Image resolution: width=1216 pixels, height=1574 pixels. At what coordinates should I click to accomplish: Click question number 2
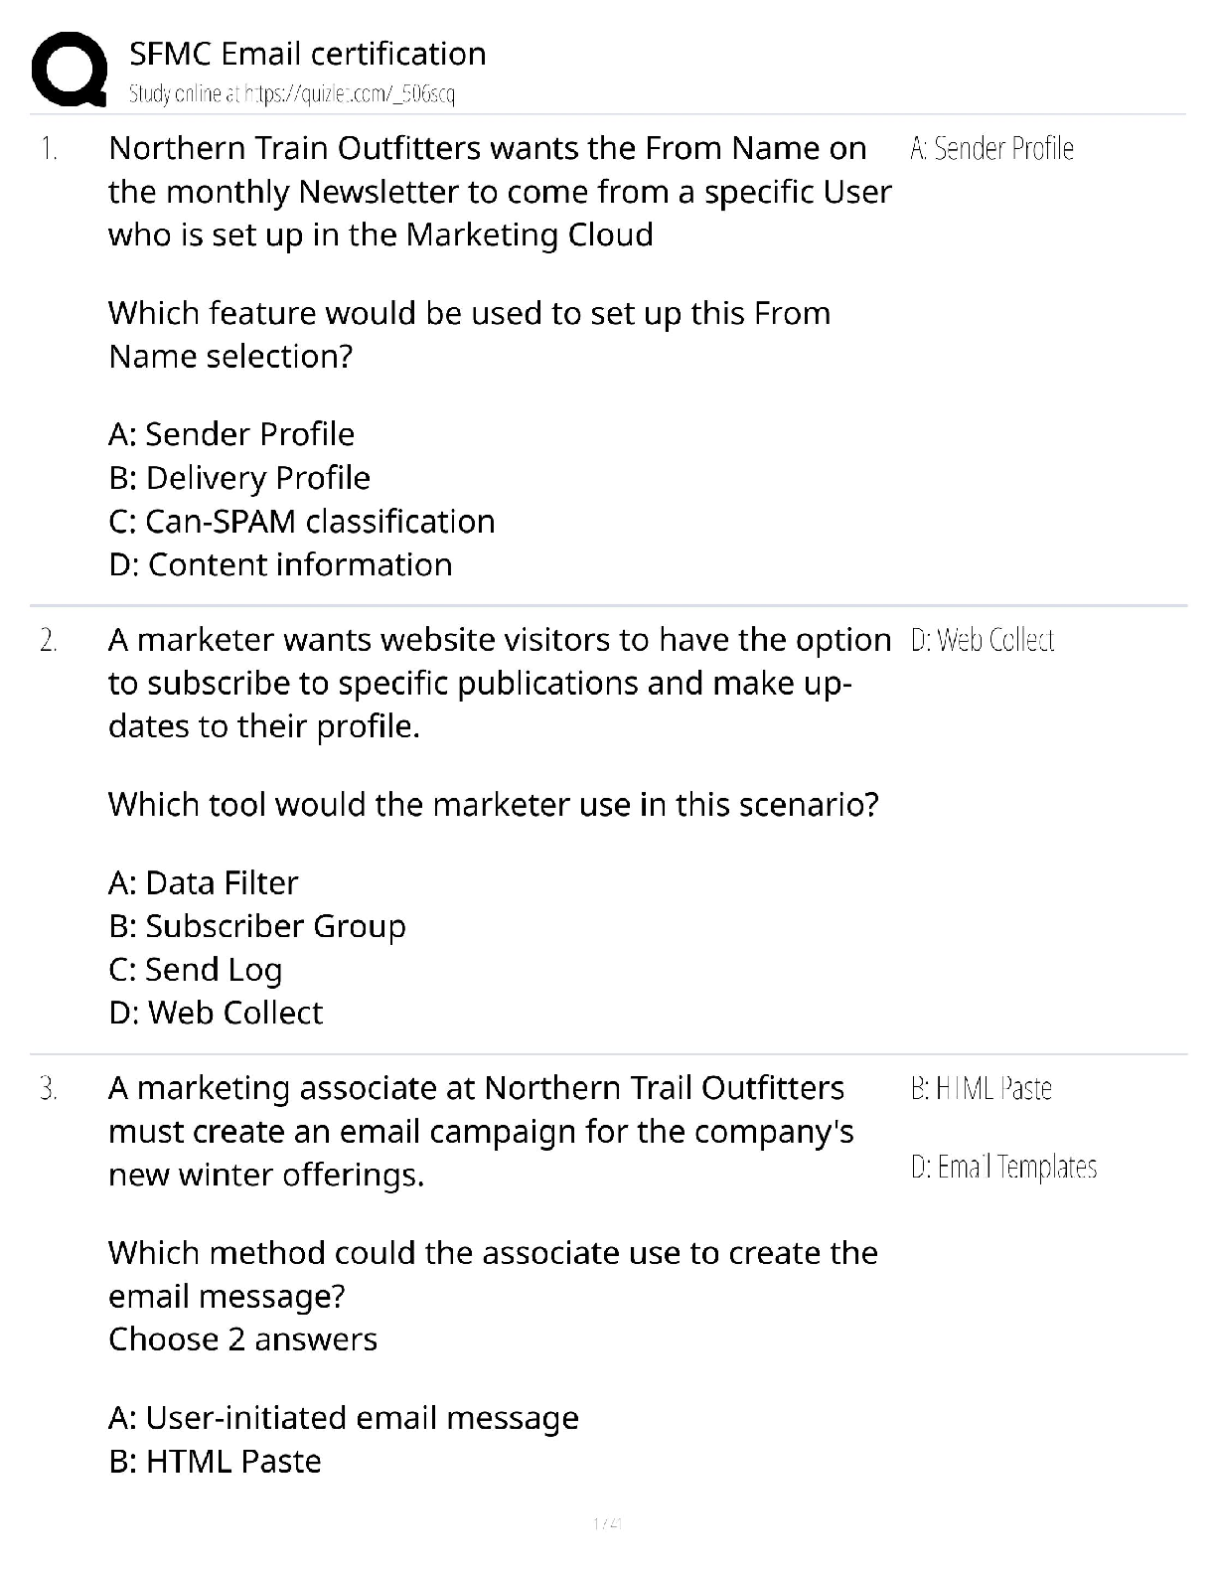[x=49, y=640]
